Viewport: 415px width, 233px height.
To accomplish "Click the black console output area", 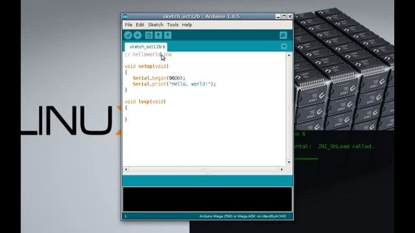I will [x=207, y=199].
